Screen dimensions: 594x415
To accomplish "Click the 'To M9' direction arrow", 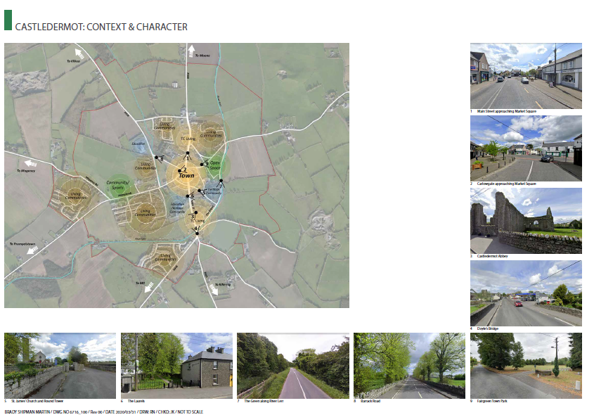I will tap(150, 284).
